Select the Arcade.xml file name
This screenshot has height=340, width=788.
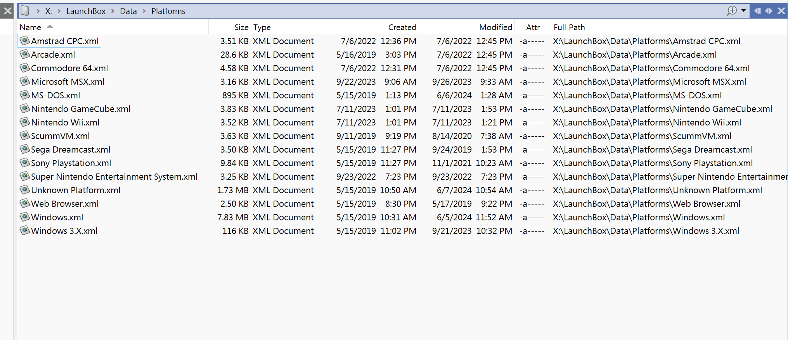53,55
